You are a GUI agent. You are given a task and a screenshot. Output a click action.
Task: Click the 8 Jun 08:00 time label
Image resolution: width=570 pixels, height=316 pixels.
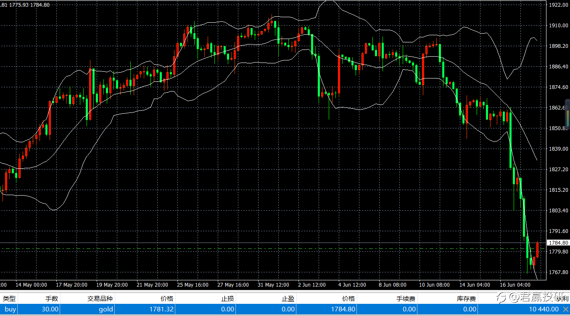point(393,285)
